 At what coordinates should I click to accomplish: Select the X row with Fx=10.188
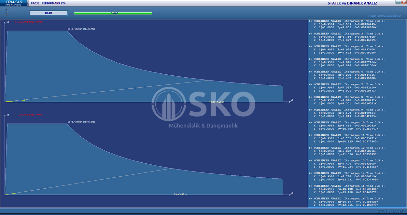pyautogui.click(x=346, y=189)
